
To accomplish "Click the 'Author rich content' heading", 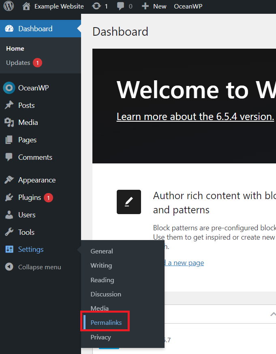I will 214,202.
